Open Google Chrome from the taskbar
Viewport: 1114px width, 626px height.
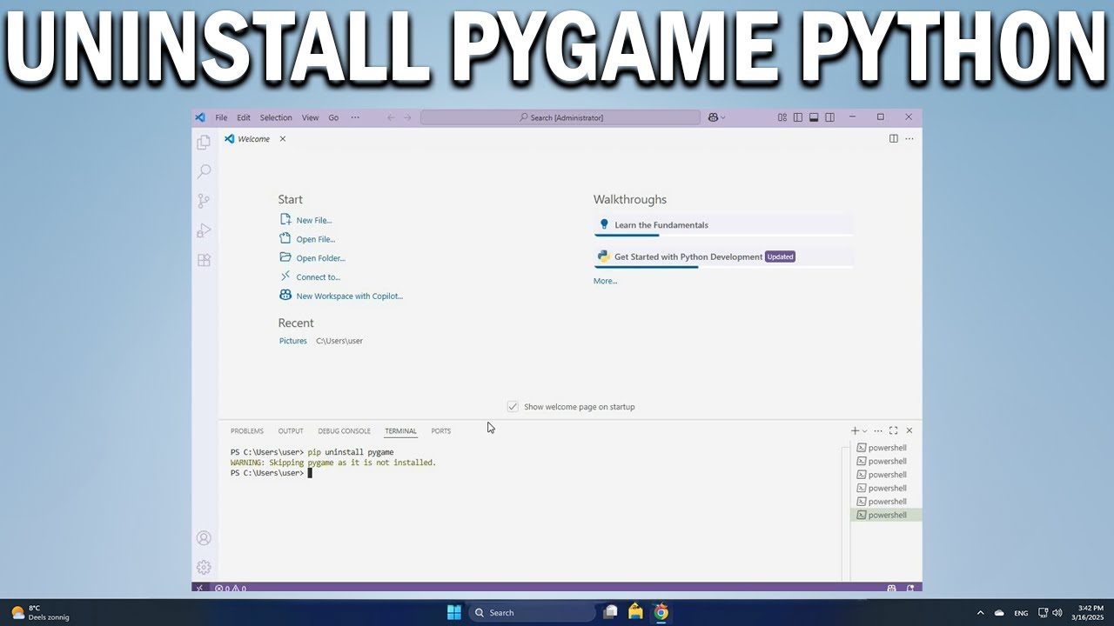pos(661,612)
